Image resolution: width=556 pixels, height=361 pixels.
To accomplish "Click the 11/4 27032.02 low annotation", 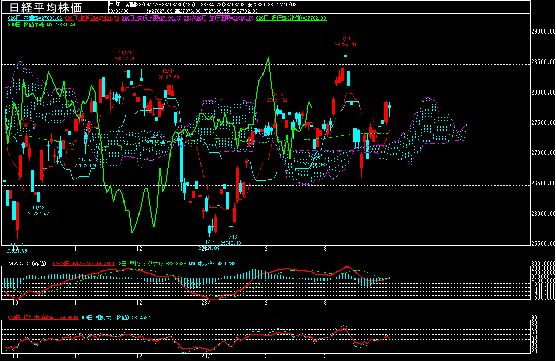I will [x=85, y=163].
